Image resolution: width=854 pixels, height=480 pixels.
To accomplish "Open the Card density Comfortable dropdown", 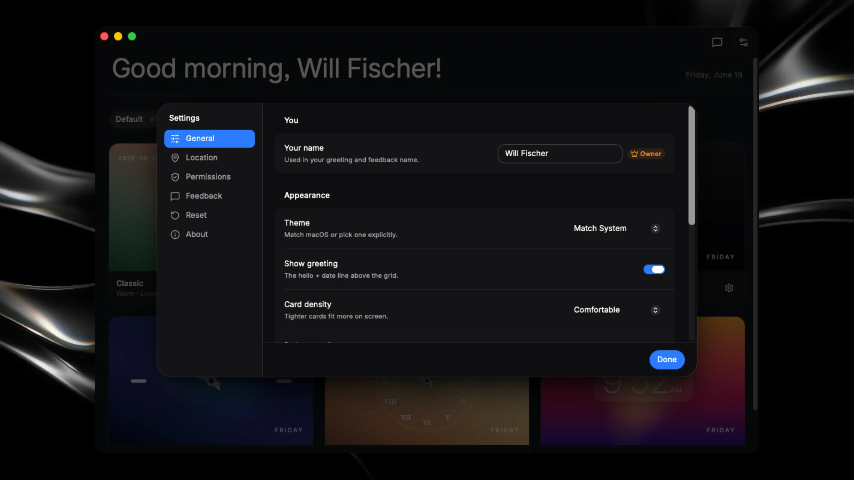I will (617, 310).
